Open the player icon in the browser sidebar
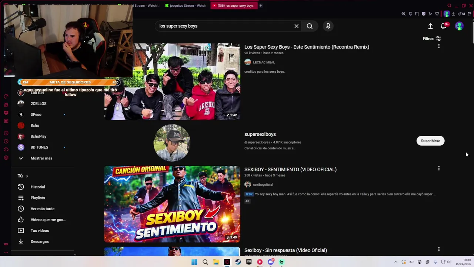Viewport: 474px width, 267px height. point(6,133)
